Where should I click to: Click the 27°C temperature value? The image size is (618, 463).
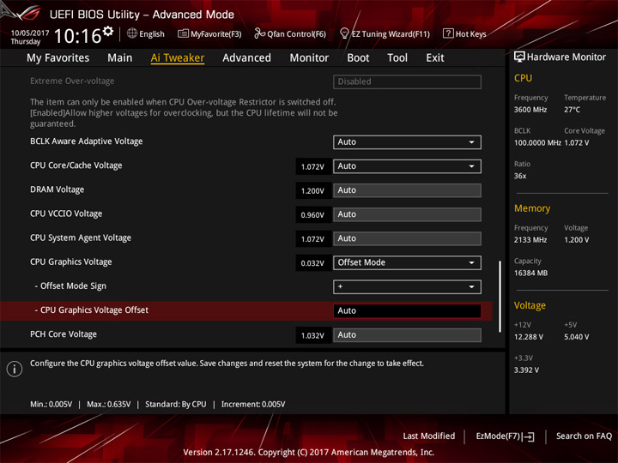pos(572,110)
